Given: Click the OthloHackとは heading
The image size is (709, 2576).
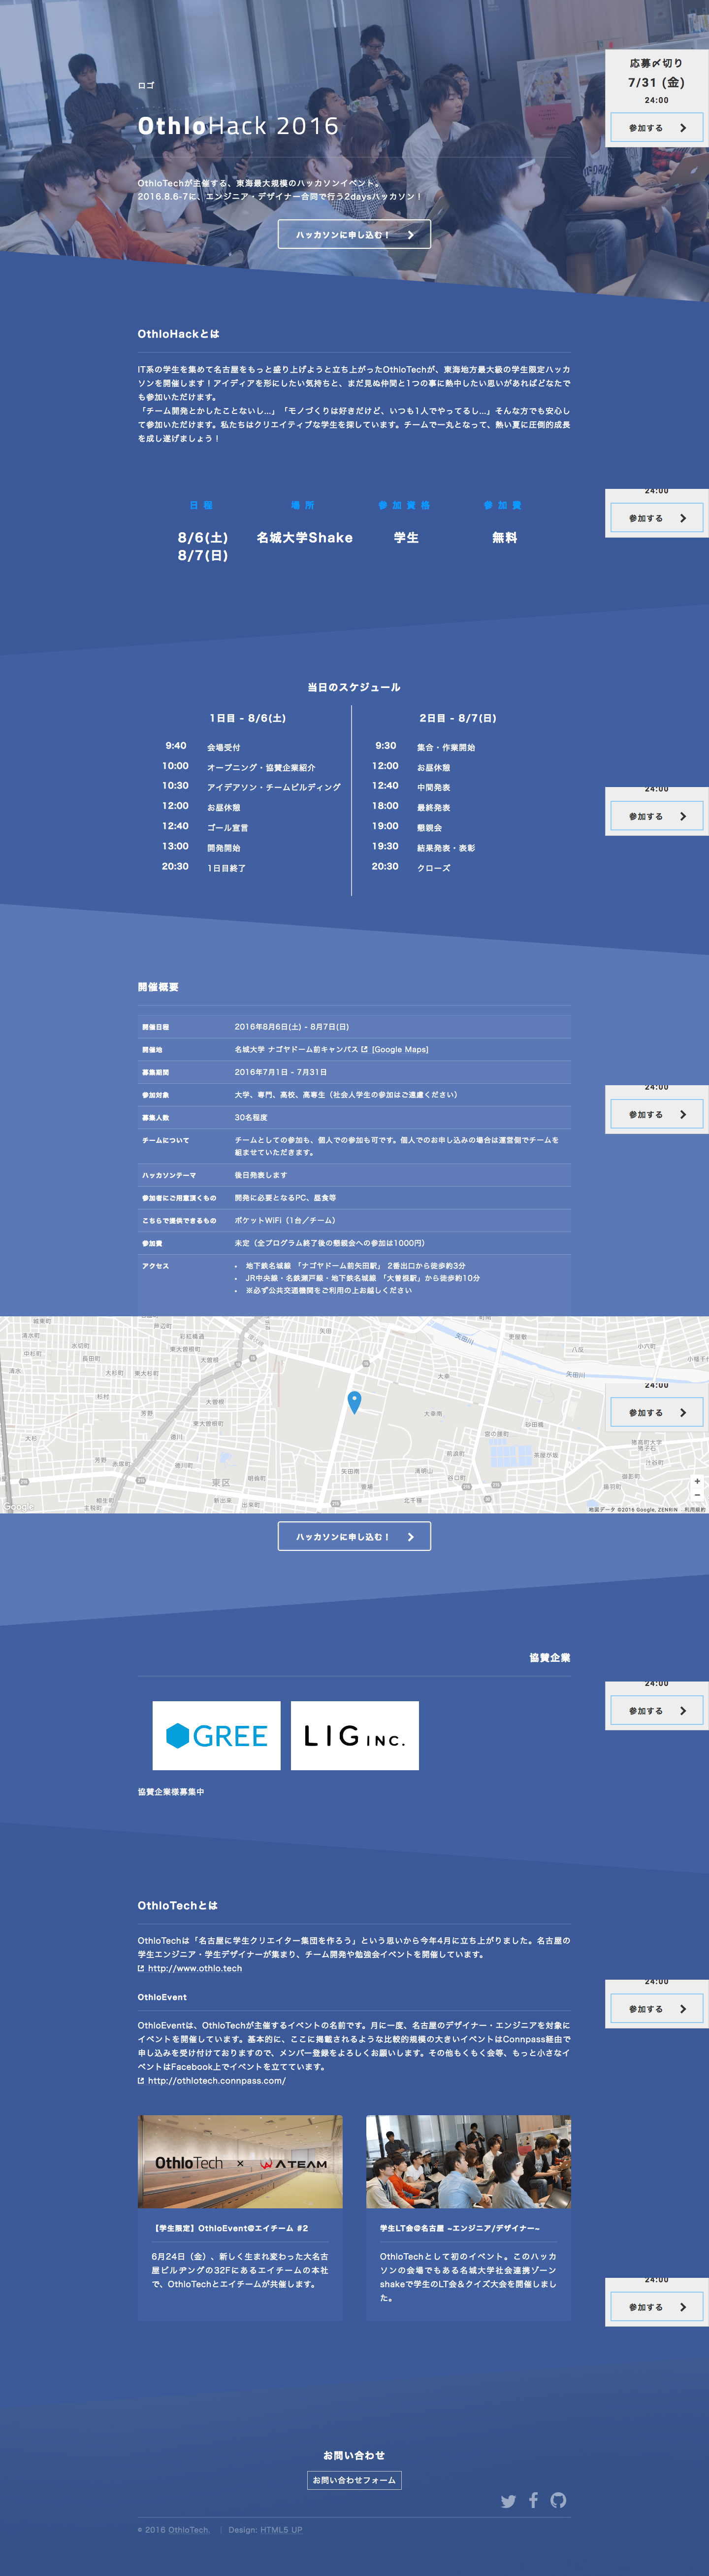Looking at the screenshot, I should (179, 334).
